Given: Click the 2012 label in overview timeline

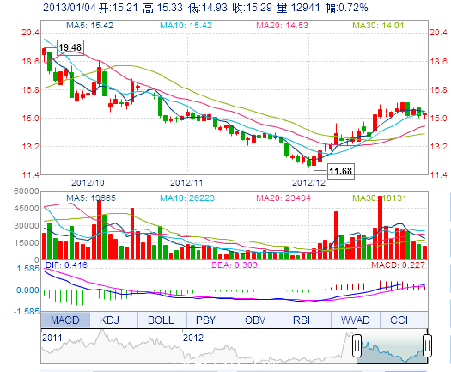Looking at the screenshot, I should pos(193,338).
